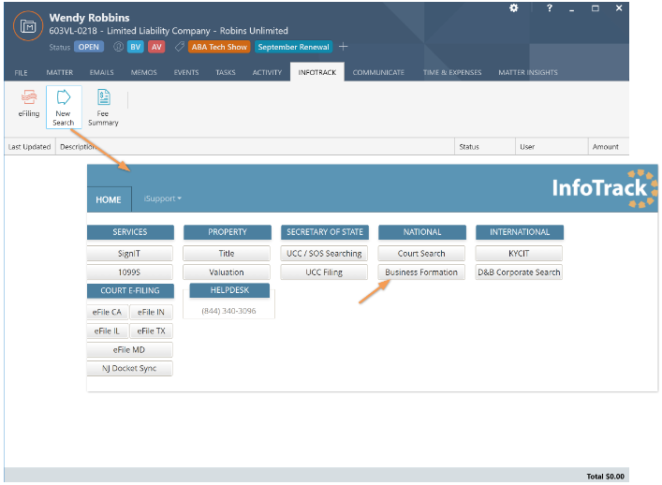
Task: Click the matter folder icon beside Wendy Robbins
Action: [28, 26]
